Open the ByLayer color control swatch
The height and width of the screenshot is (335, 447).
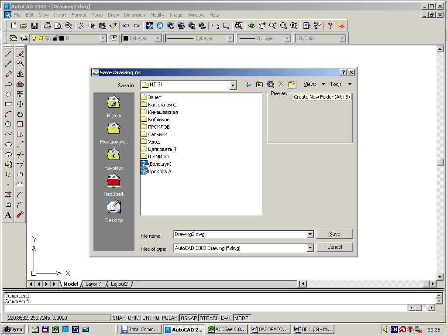click(126, 38)
